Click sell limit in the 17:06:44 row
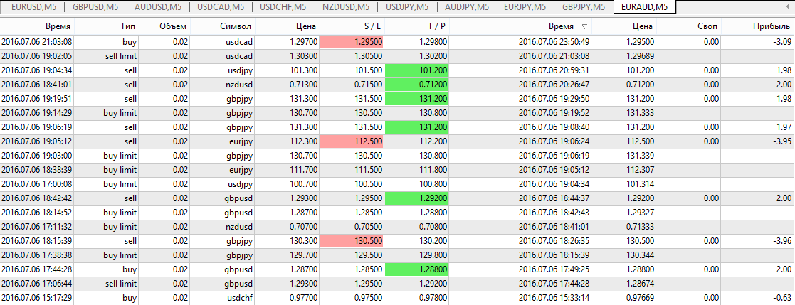This screenshot has width=795, height=305. (121, 283)
